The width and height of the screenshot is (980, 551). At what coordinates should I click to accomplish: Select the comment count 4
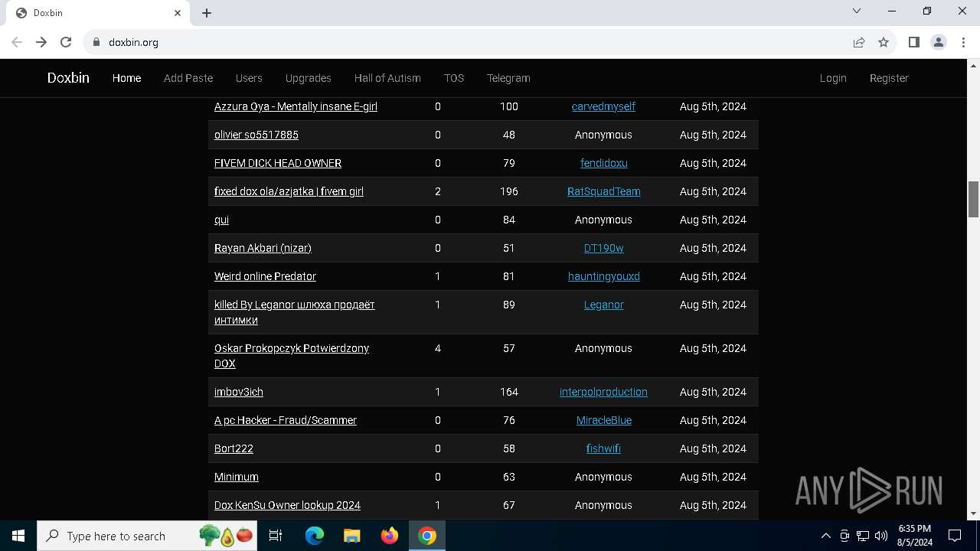click(x=438, y=348)
